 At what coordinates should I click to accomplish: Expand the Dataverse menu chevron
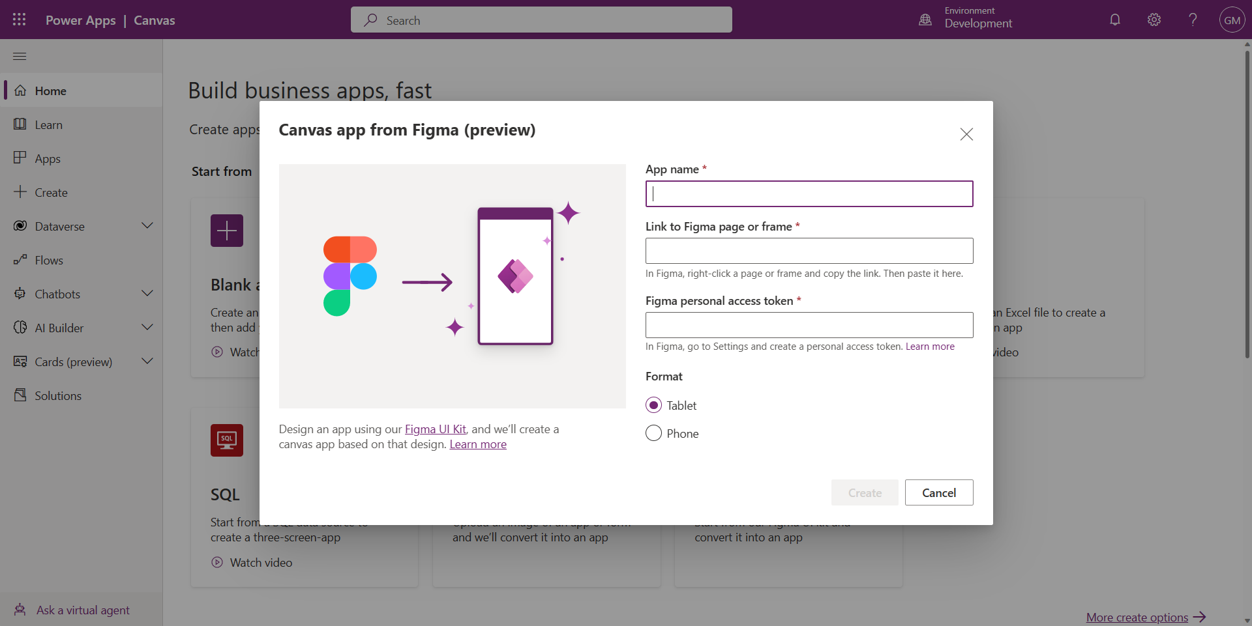click(147, 225)
